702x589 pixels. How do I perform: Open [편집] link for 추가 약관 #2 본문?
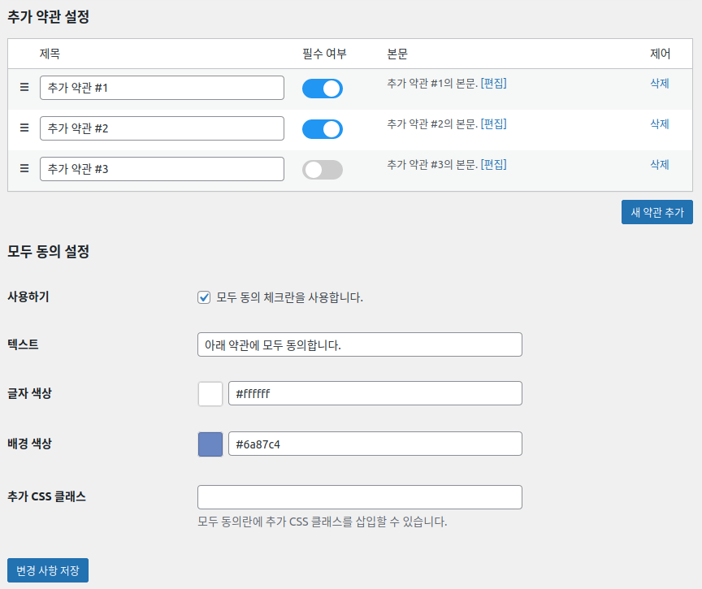[x=493, y=123]
